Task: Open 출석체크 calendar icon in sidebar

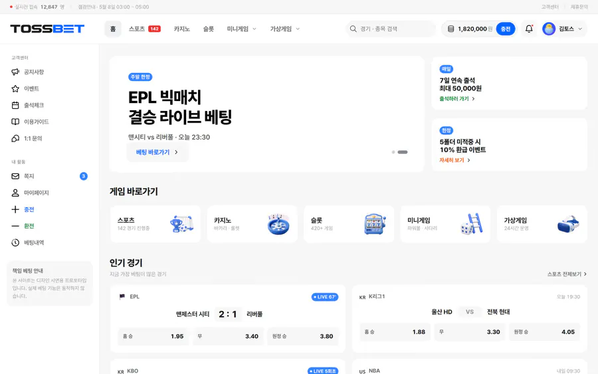Action: coord(15,105)
